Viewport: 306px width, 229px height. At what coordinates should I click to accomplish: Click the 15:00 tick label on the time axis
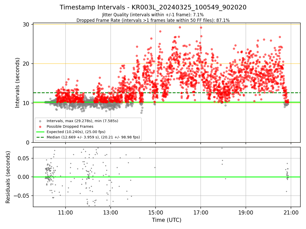point(156,212)
